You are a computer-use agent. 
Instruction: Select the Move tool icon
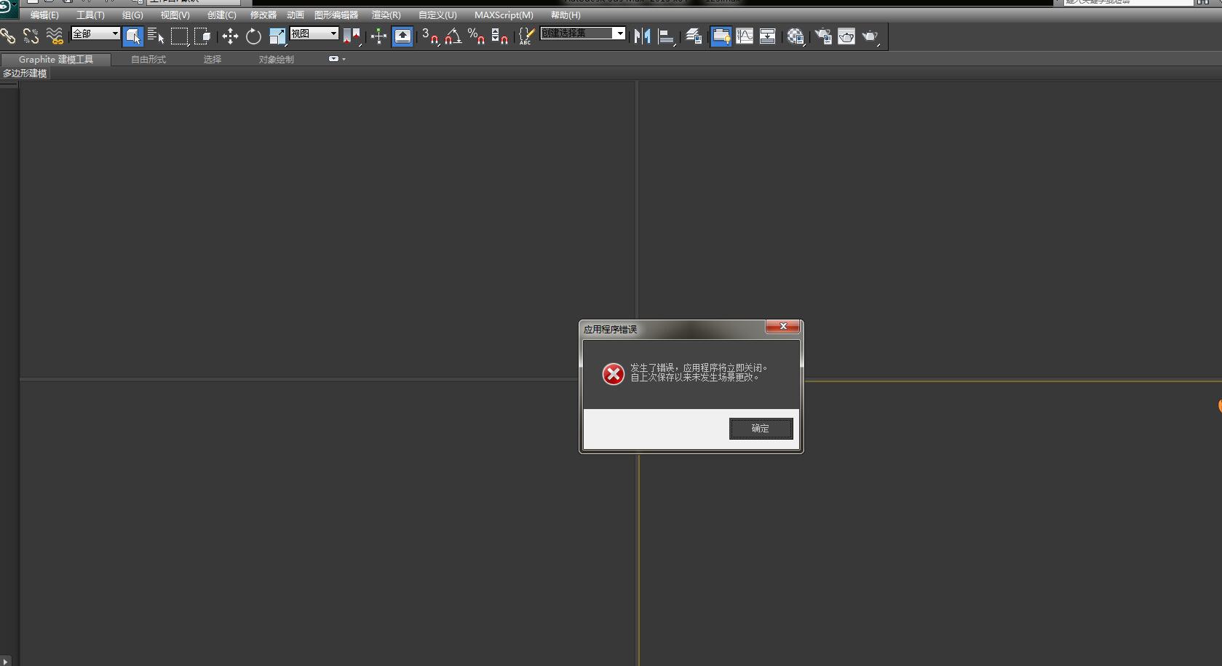(230, 36)
